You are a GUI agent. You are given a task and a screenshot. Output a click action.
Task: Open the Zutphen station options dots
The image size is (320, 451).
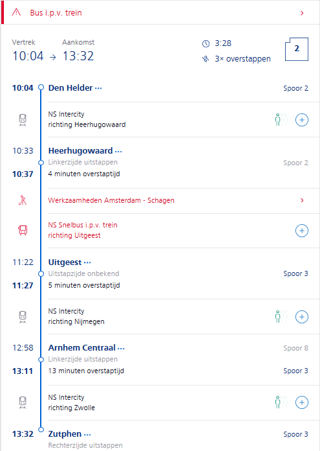[87, 434]
